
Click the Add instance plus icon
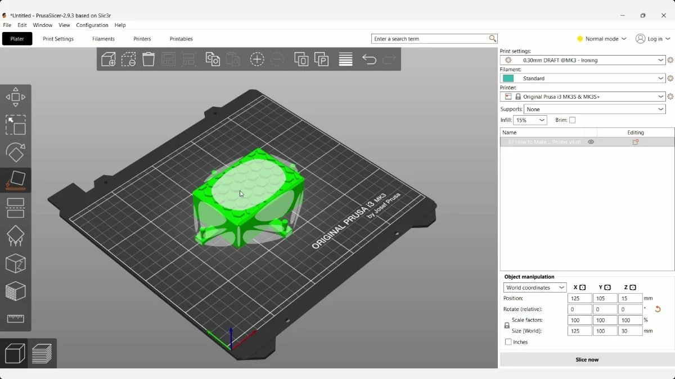257,59
